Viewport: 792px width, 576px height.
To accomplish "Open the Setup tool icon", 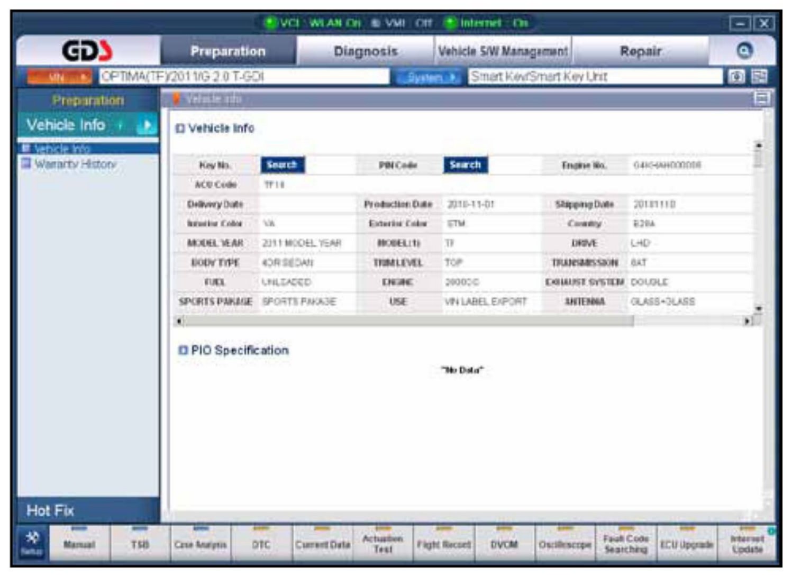I will click(32, 542).
